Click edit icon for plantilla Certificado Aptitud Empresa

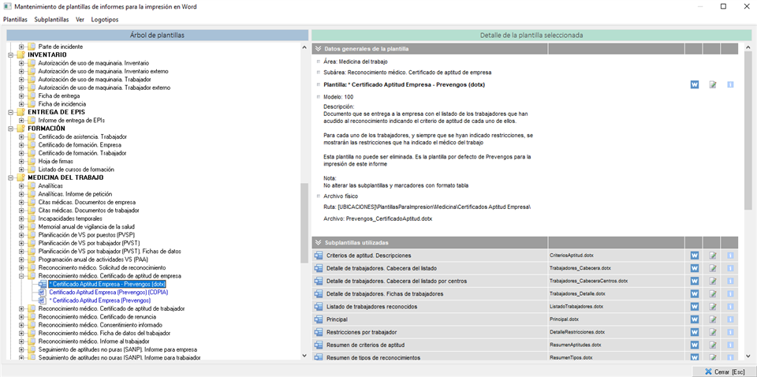point(713,84)
